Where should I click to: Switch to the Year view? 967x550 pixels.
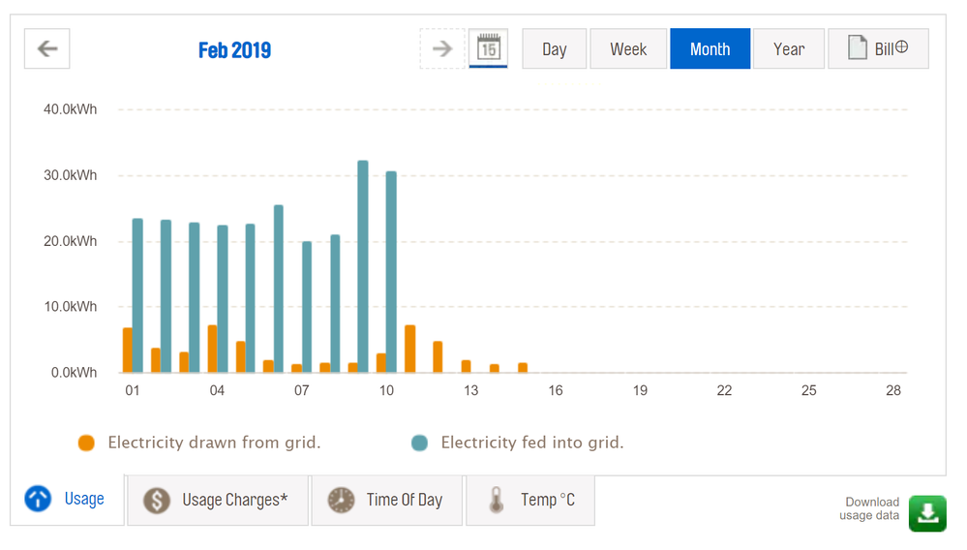point(789,49)
